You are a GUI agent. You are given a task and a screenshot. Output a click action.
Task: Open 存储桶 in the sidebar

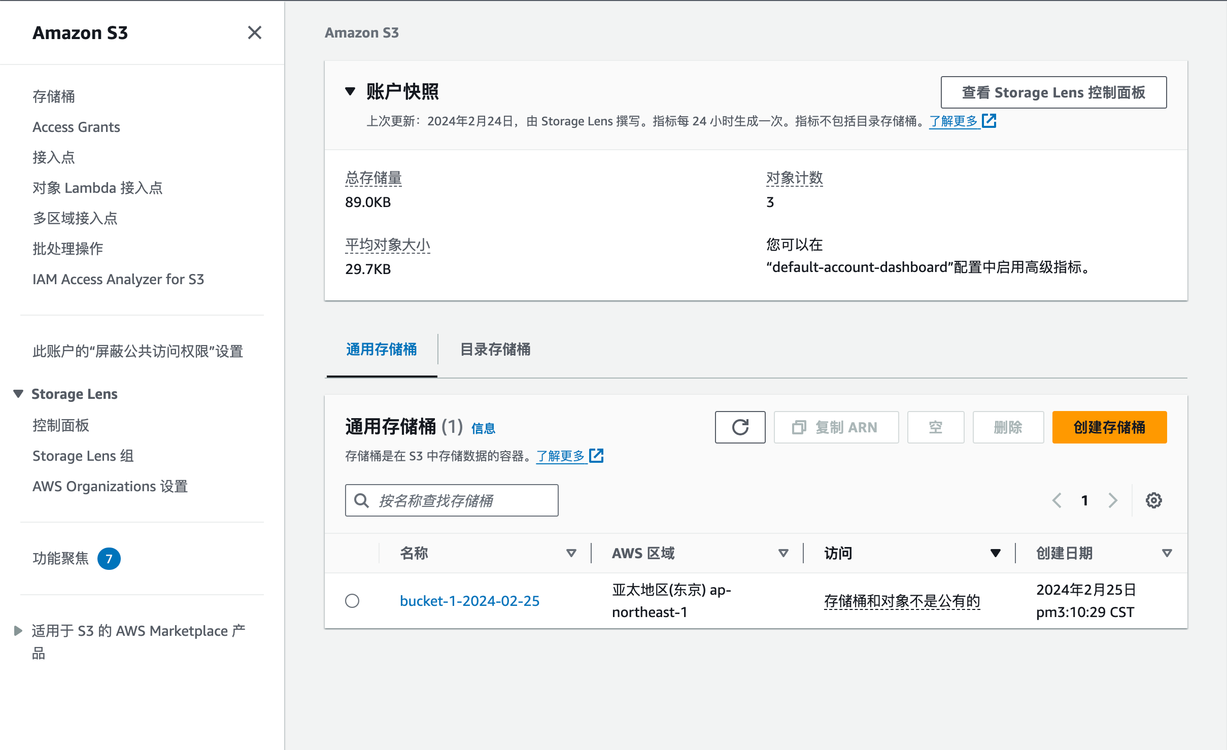[x=54, y=96]
